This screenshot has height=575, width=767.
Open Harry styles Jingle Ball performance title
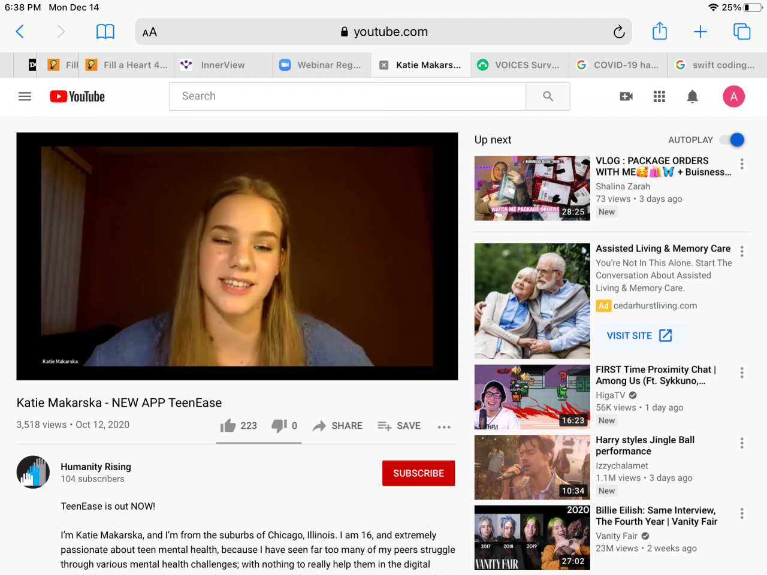point(645,446)
